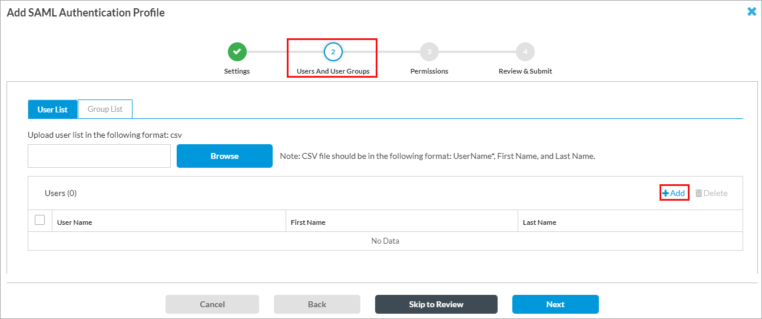Click the trash Delete icon

699,193
